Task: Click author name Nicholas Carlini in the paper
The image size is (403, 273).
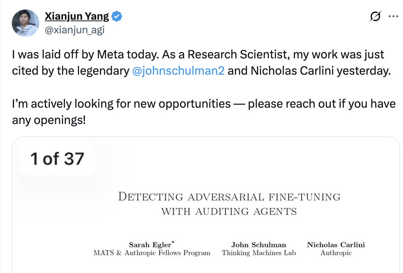Action: click(336, 245)
